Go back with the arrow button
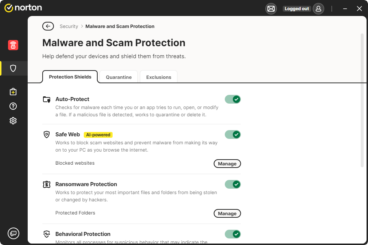The width and height of the screenshot is (368, 245). [48, 26]
